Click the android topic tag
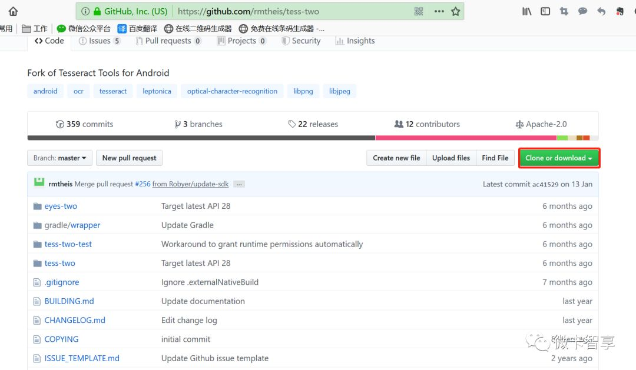This screenshot has height=370, width=636. click(45, 91)
